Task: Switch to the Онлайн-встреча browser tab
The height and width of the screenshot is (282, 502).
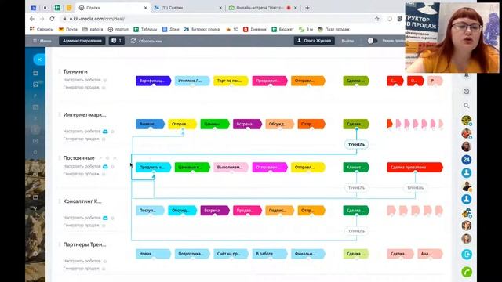Action: (263, 8)
